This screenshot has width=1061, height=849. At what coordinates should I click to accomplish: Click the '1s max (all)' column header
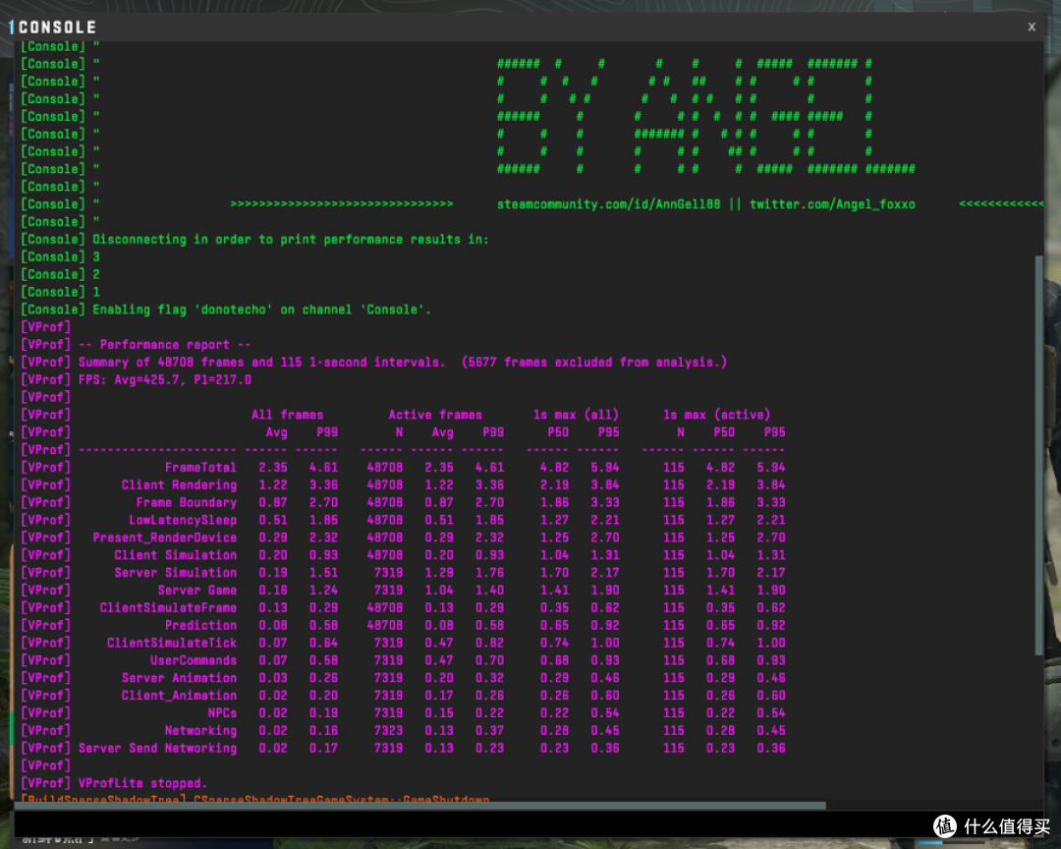point(576,415)
